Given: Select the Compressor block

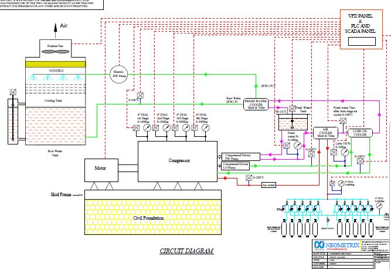Looking at the screenshot, I should click(178, 162).
